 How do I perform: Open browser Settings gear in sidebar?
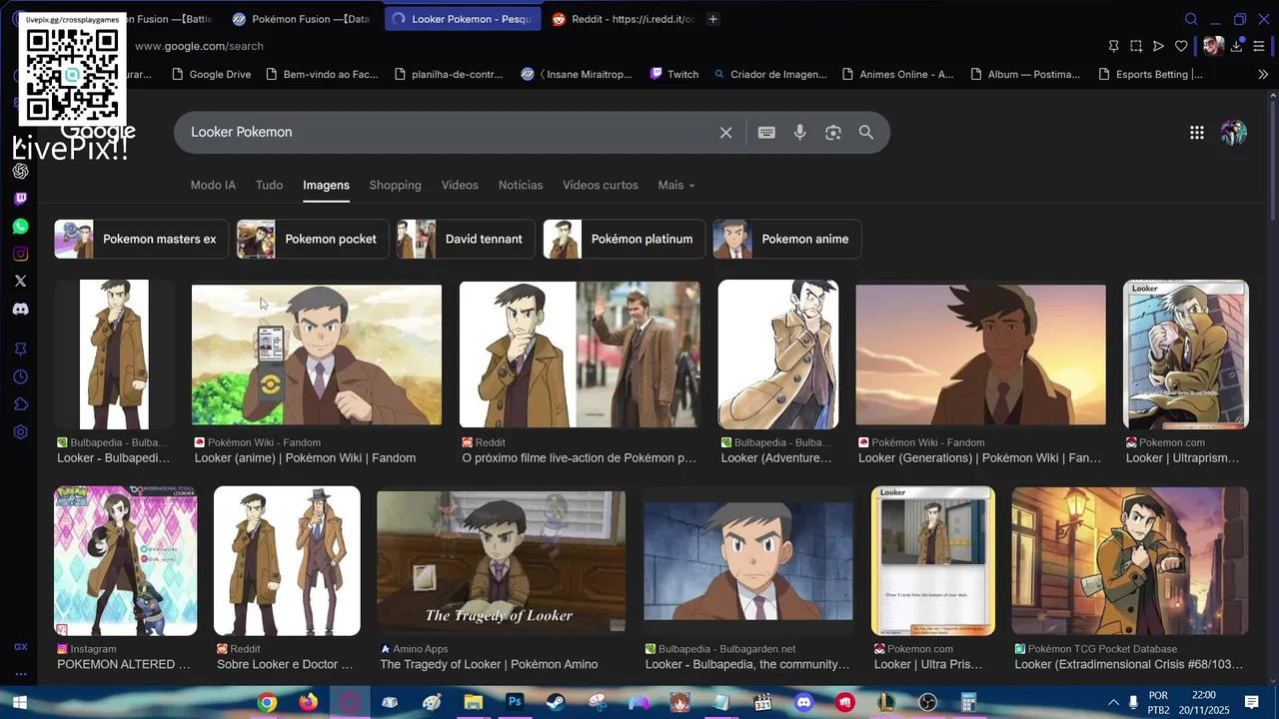point(20,432)
